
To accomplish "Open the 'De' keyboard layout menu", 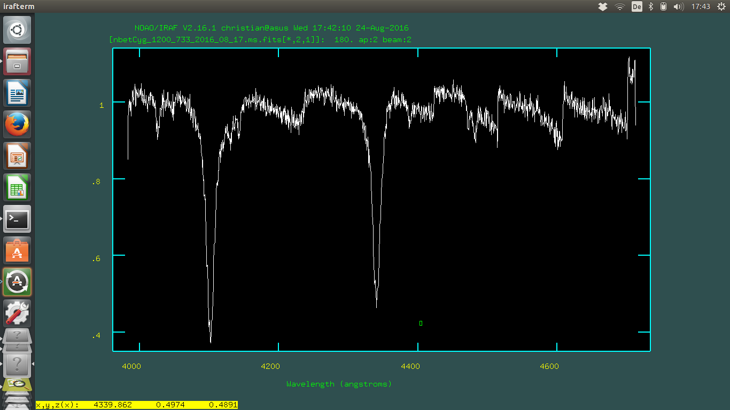I will coord(636,6).
